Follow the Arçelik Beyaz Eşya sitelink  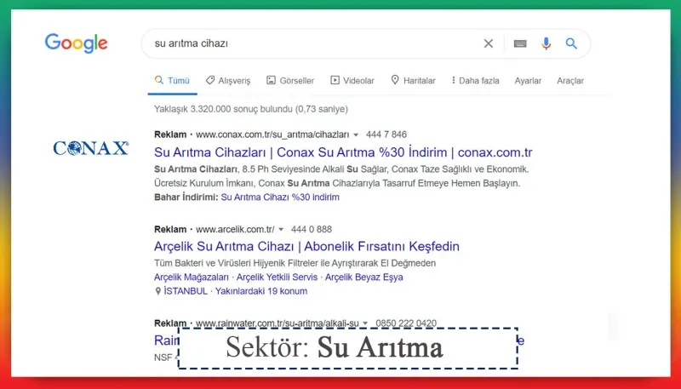click(x=364, y=277)
